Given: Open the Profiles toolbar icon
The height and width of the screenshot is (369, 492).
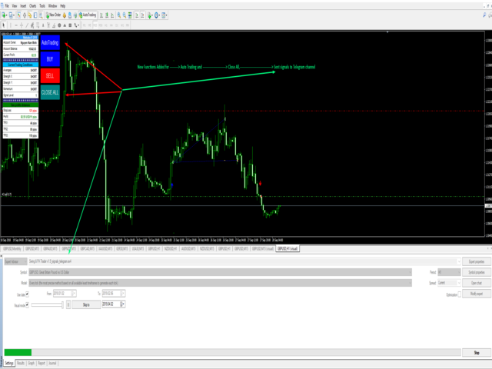Looking at the screenshot, I should [x=11, y=15].
